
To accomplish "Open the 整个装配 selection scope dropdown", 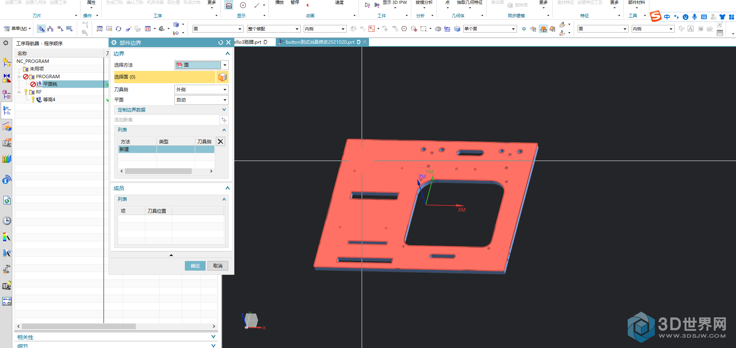I will tap(273, 29).
